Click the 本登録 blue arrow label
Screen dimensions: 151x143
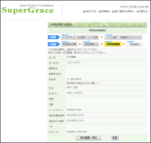[x=54, y=44]
